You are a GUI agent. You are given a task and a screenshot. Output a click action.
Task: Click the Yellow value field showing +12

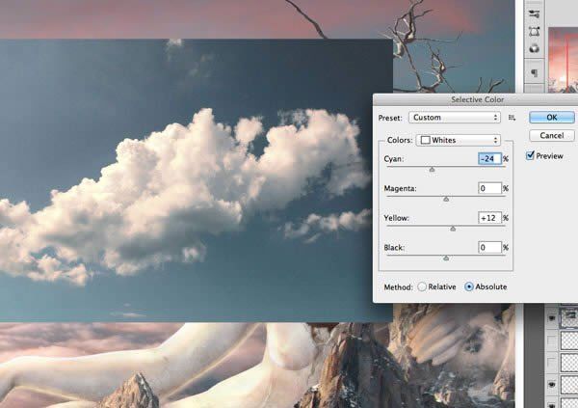[x=490, y=218]
